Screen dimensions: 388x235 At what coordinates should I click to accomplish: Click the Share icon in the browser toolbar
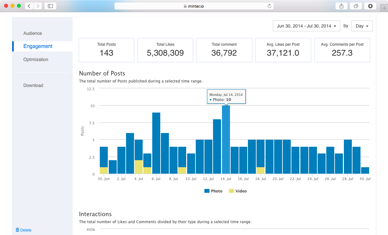341,6
